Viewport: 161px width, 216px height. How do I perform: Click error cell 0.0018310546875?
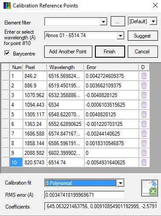(x=111, y=143)
